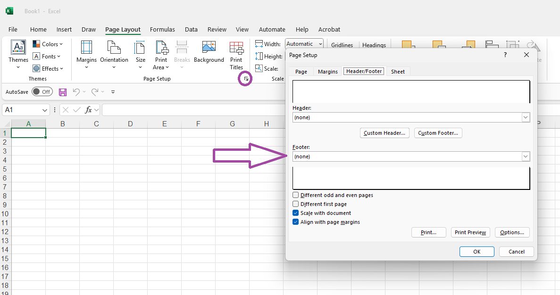Open the Margins menu
This screenshot has height=295, width=560.
coord(86,55)
